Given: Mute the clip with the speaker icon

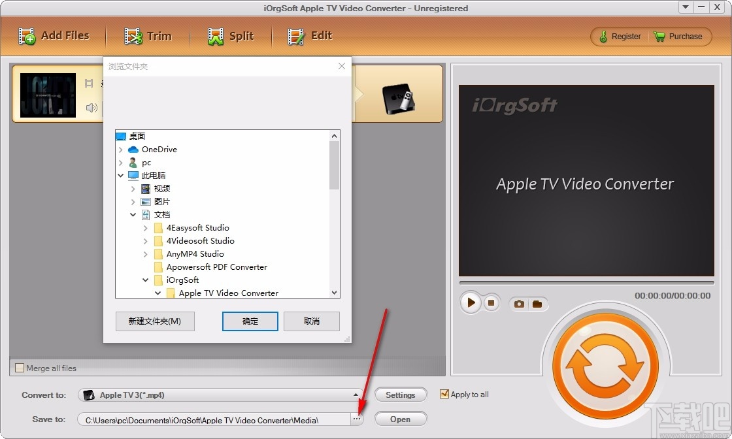Looking at the screenshot, I should pos(91,108).
